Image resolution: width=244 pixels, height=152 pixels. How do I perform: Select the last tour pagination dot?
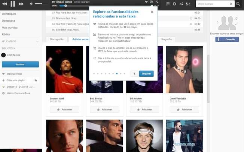125,74
